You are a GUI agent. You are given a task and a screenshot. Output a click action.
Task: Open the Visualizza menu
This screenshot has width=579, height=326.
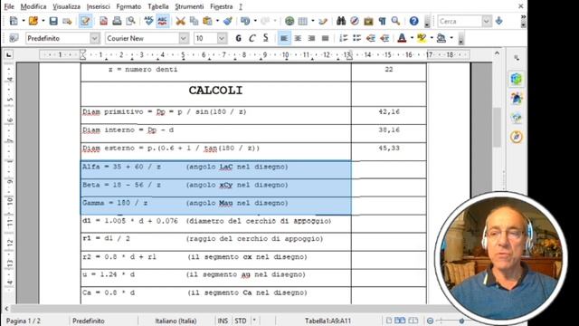coord(66,6)
